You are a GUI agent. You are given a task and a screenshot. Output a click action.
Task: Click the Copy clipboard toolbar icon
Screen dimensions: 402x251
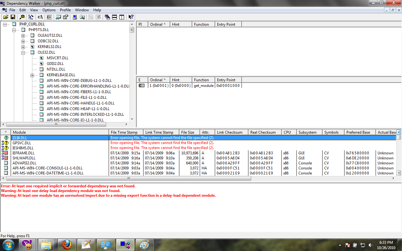[x=22, y=17]
